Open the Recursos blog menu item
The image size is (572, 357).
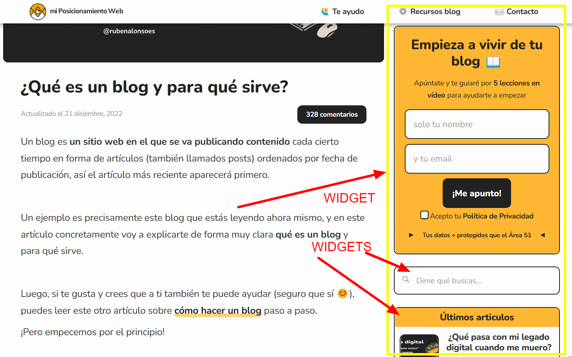434,12
